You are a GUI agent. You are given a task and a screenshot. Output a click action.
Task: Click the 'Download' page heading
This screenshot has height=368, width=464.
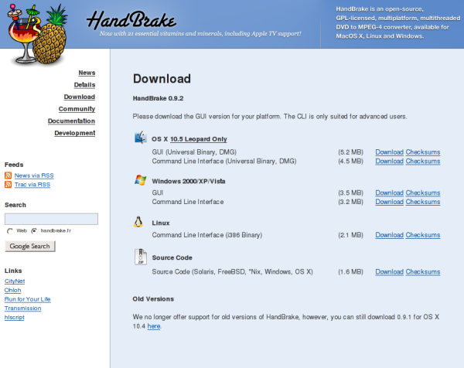pyautogui.click(x=162, y=79)
